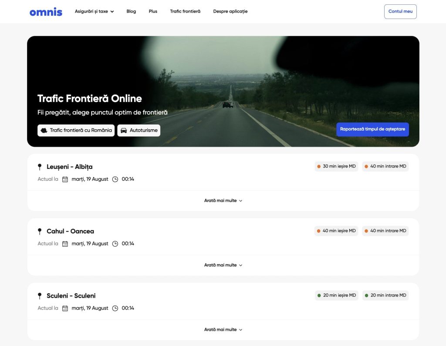Viewport: 446px width, 346px height.
Task: Click the clock icon in Leușeni row
Action: (115, 179)
